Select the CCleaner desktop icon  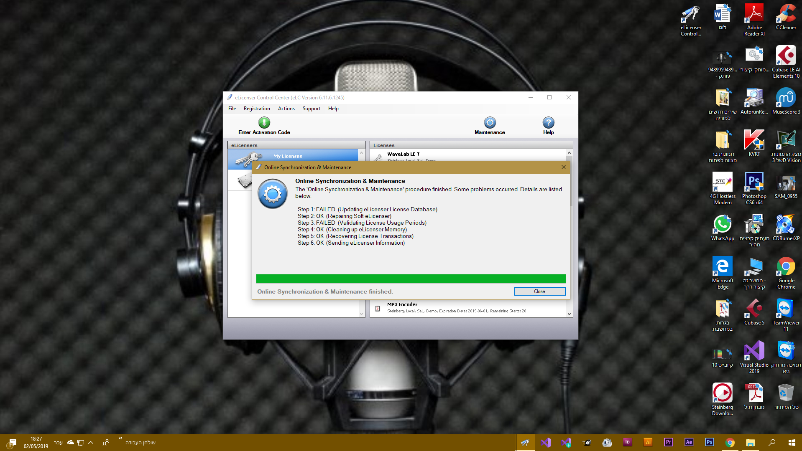786,18
